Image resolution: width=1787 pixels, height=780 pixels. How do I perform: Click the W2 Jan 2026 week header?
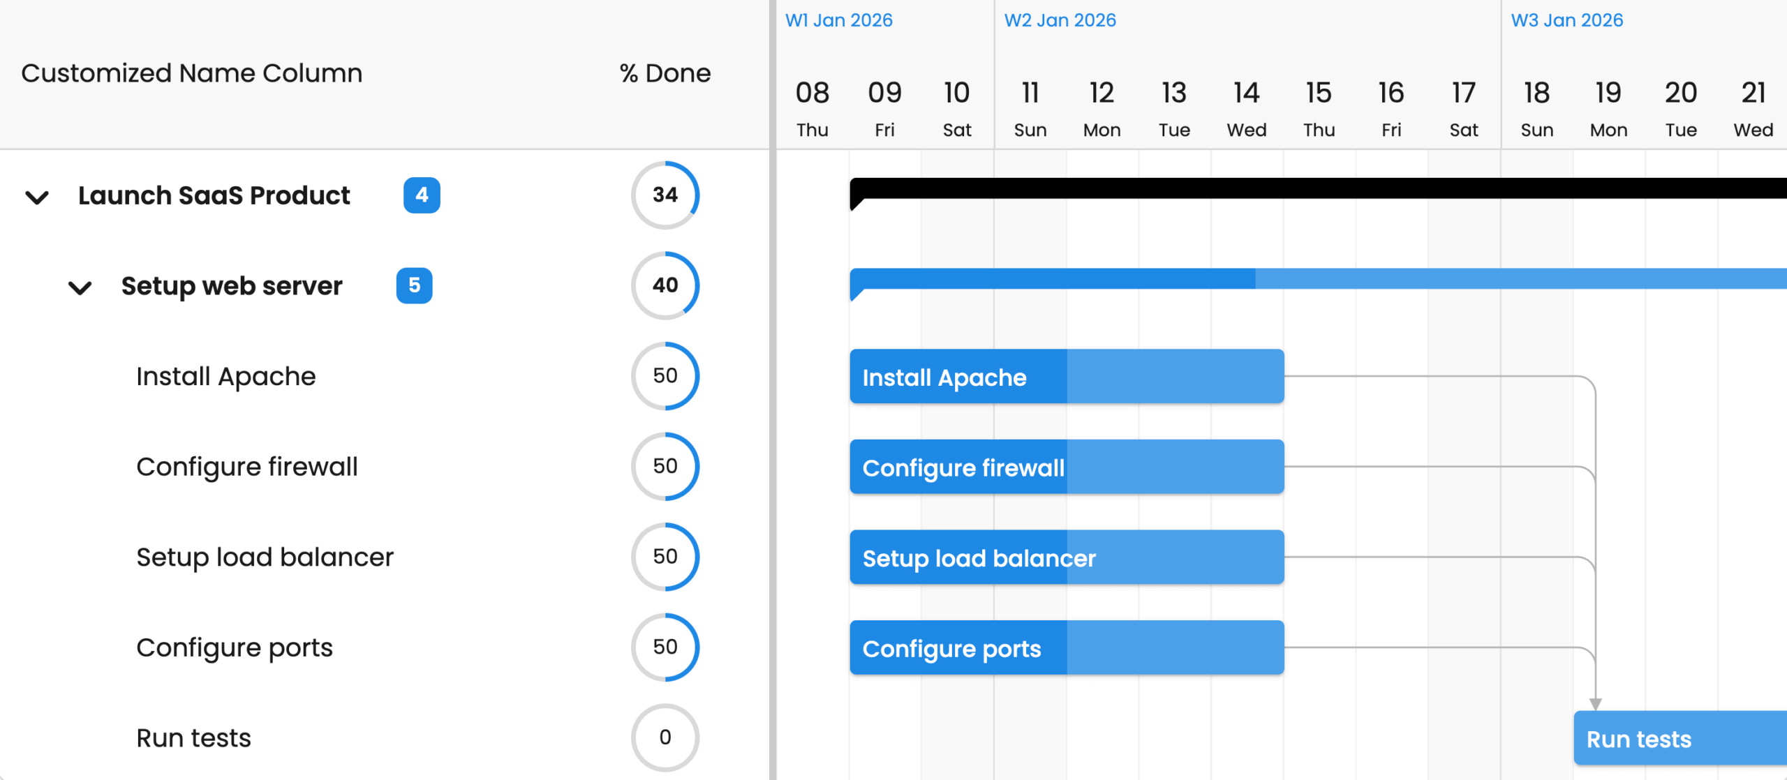point(1060,20)
